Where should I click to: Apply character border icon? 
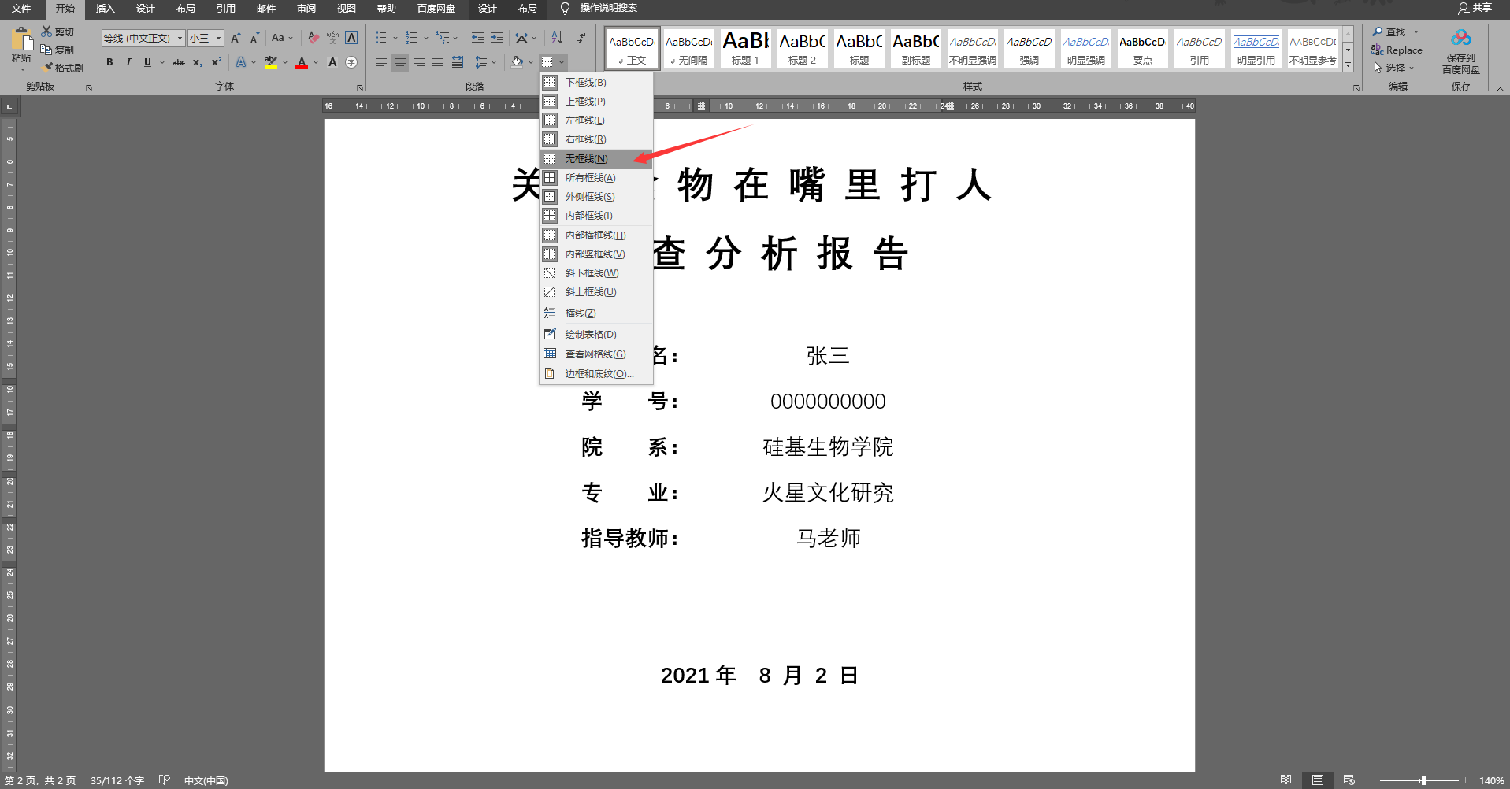click(351, 38)
